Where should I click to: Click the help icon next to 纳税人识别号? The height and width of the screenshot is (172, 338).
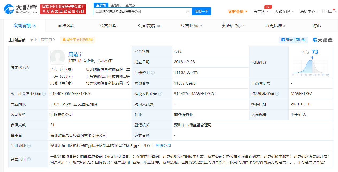click(160, 94)
